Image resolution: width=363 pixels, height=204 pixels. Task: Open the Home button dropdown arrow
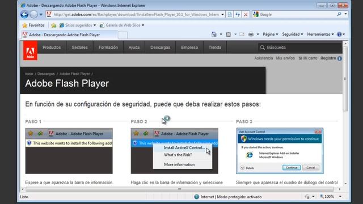tap(221, 35)
